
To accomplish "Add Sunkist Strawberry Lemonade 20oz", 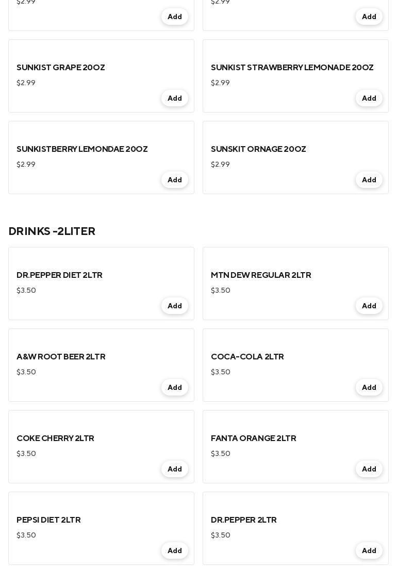I will tap(369, 99).
